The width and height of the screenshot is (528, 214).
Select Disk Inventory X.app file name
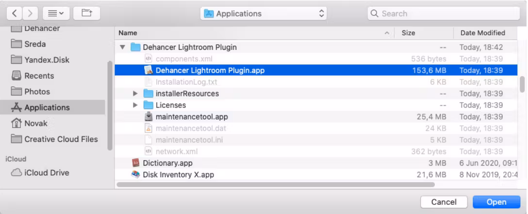[179, 175]
